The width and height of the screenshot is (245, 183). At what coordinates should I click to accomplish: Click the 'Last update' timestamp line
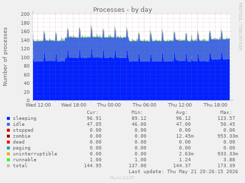pyautogui.click(x=183, y=172)
